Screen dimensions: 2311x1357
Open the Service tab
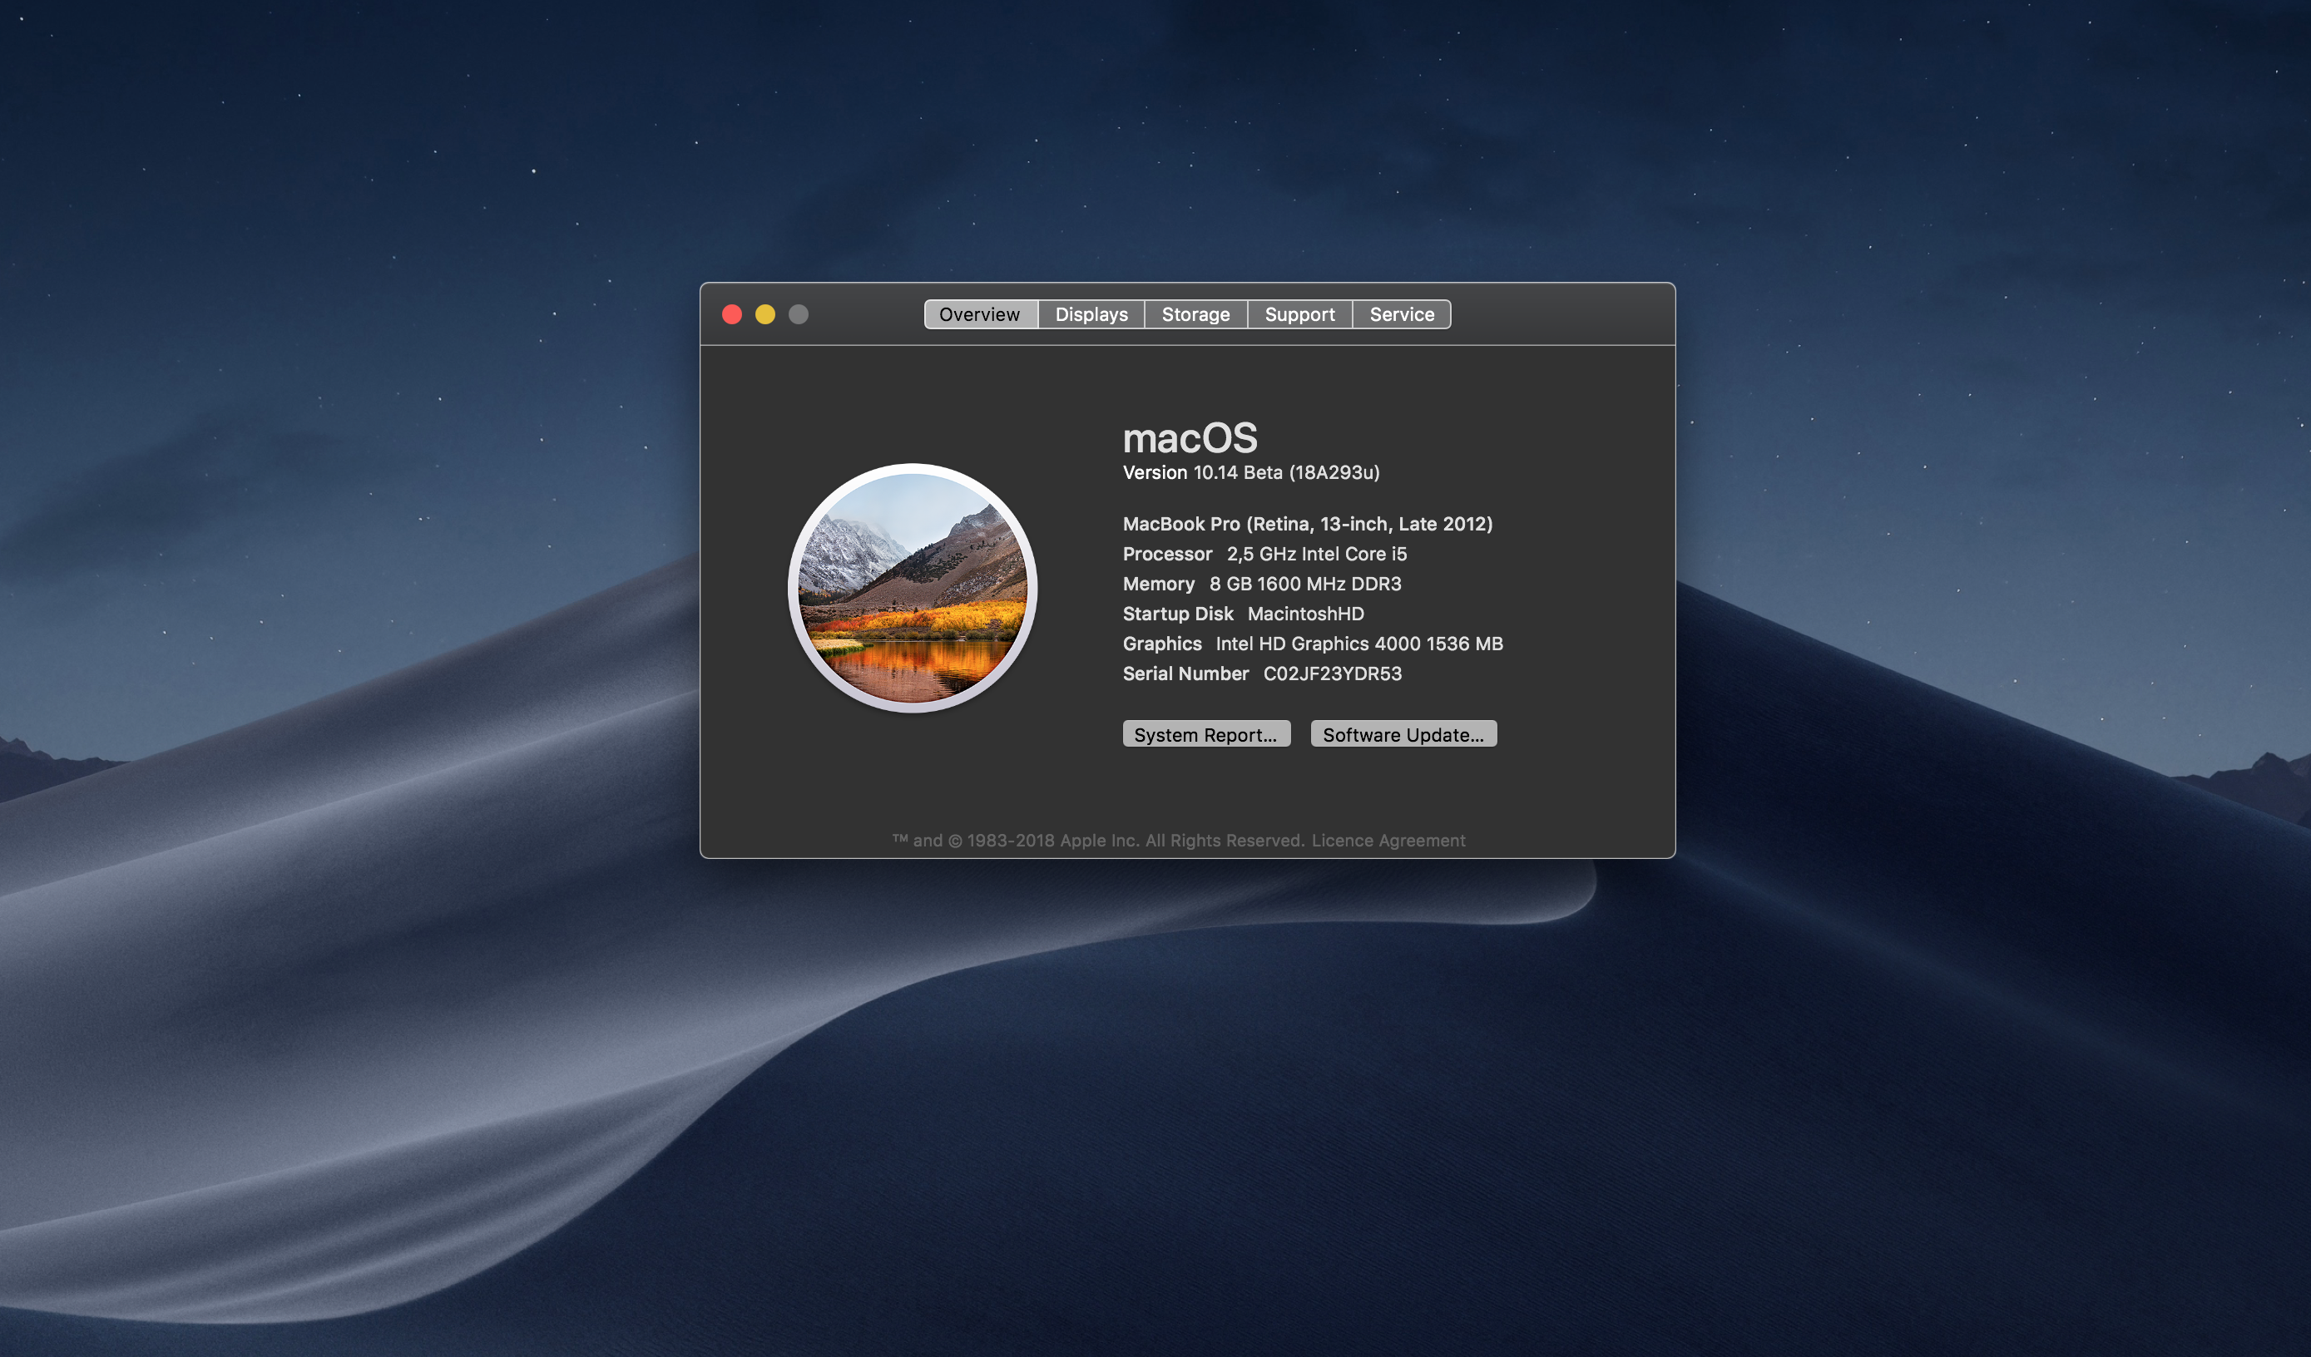(1401, 314)
